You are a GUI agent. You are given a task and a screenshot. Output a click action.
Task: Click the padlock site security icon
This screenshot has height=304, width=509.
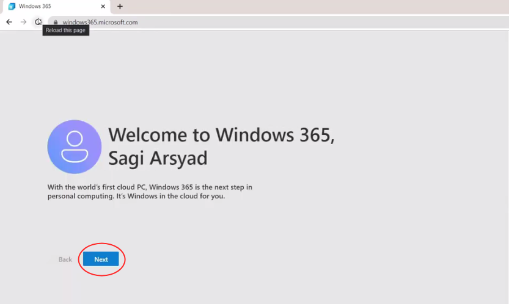(x=56, y=23)
